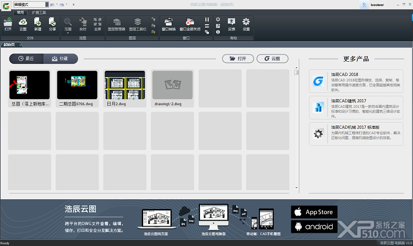Close the 起始页 tab with its X
This screenshot has height=246, width=413.
[x=20, y=45]
